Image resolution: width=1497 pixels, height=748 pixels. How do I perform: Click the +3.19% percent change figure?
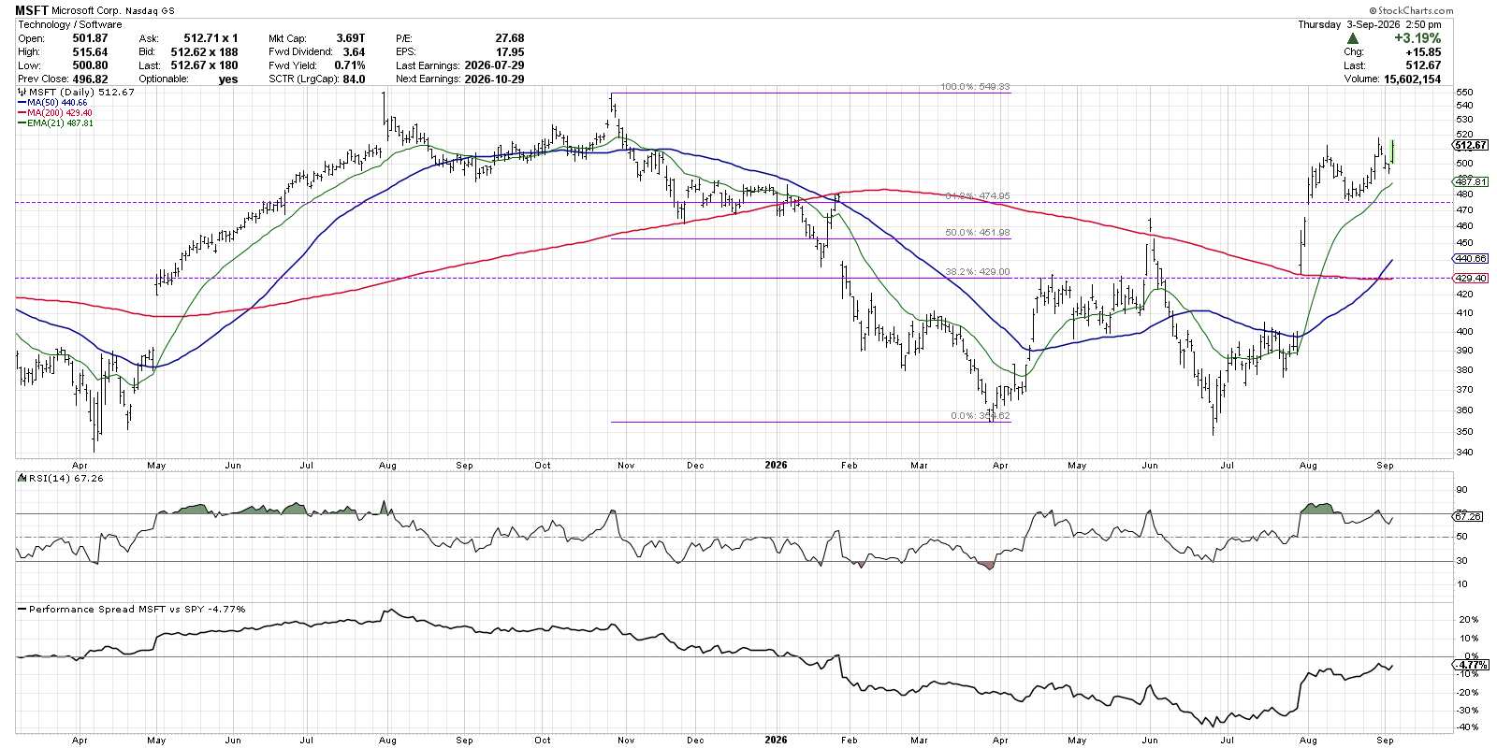pos(1417,38)
